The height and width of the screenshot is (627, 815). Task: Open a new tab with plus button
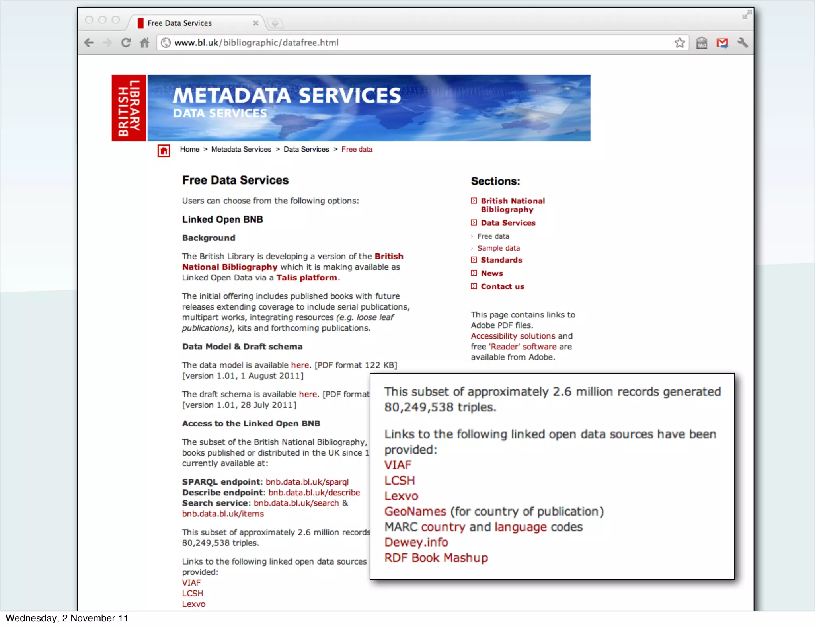pyautogui.click(x=275, y=23)
